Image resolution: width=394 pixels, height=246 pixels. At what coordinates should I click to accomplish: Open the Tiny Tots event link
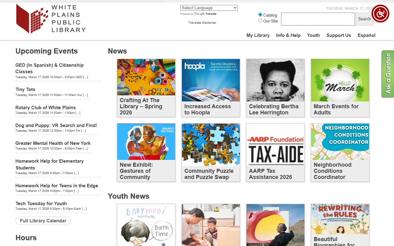26,89
